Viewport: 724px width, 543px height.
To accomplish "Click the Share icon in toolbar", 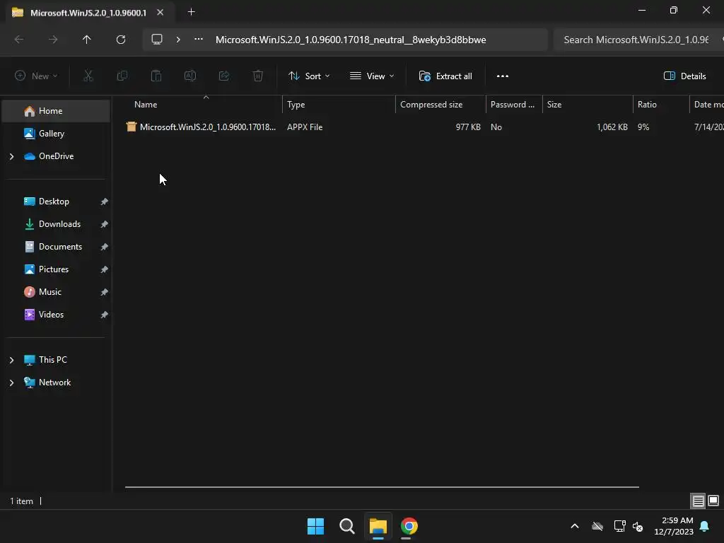I will (x=224, y=76).
